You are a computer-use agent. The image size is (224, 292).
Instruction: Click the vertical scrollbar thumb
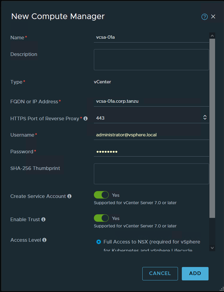(x=212, y=128)
